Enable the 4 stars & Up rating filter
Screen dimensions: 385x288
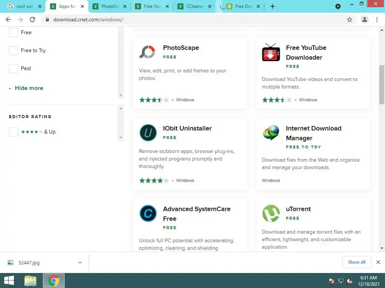point(14,132)
